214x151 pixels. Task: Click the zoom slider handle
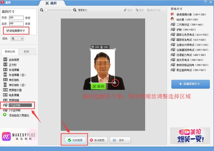click(46, 10)
